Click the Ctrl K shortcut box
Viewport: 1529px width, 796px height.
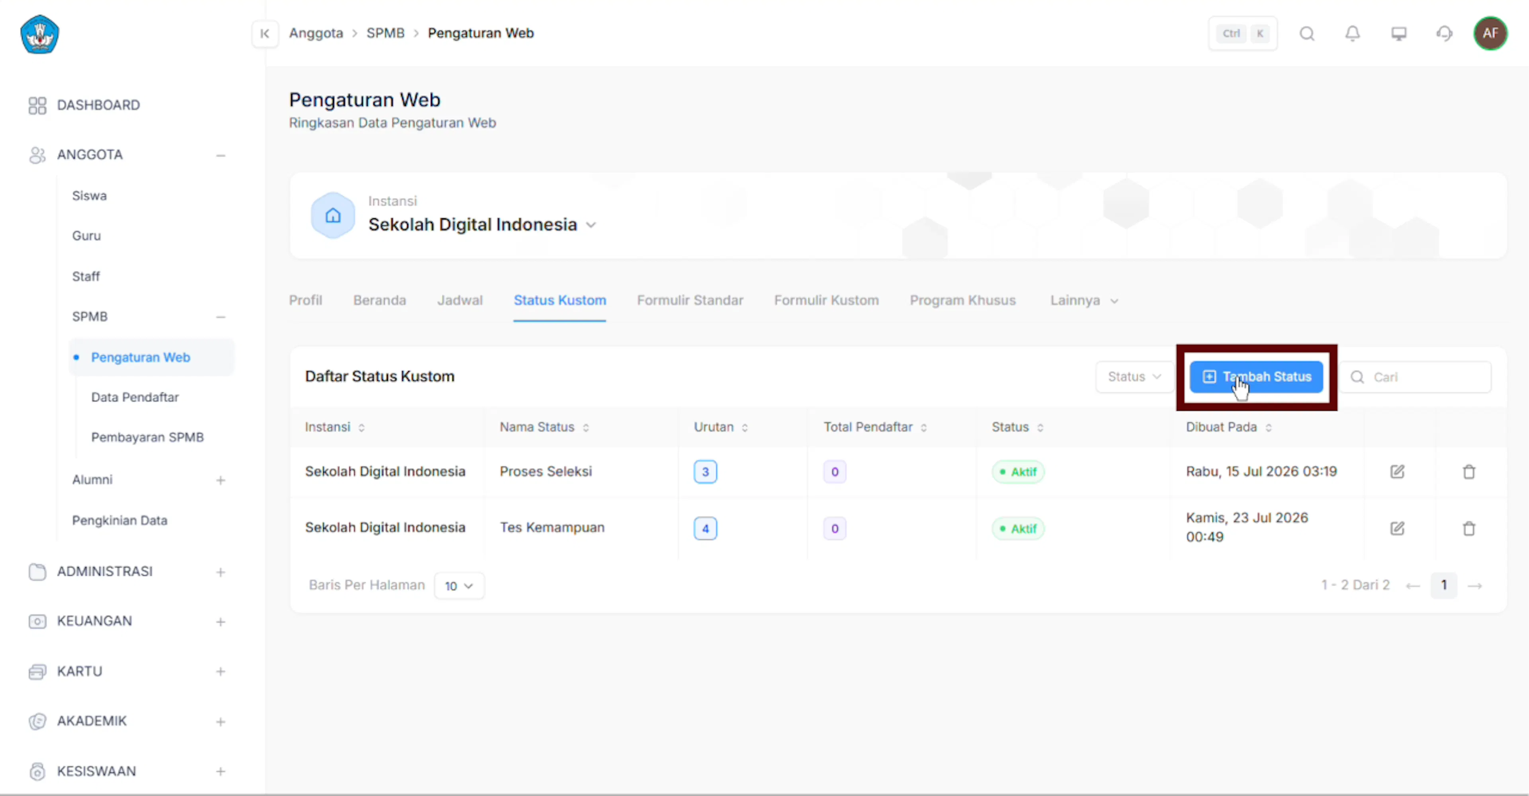pos(1242,33)
